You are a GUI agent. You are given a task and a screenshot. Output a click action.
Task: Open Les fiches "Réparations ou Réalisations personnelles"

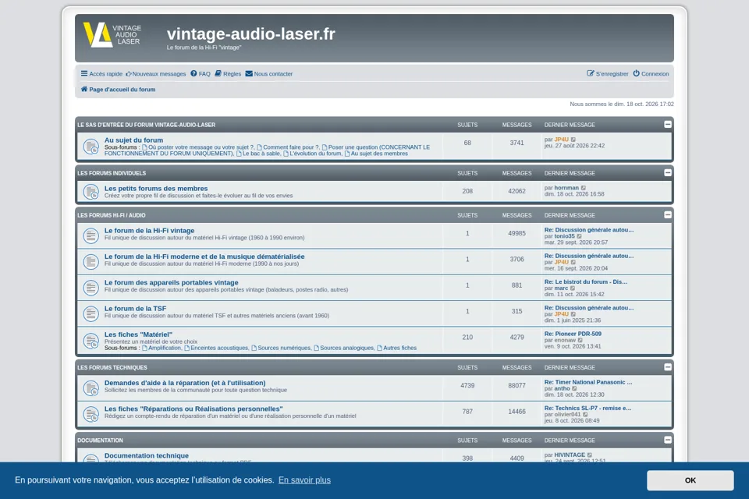[193, 409]
